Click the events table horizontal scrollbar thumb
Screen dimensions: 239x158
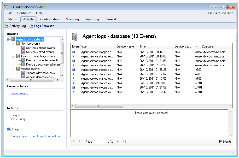click(99, 106)
